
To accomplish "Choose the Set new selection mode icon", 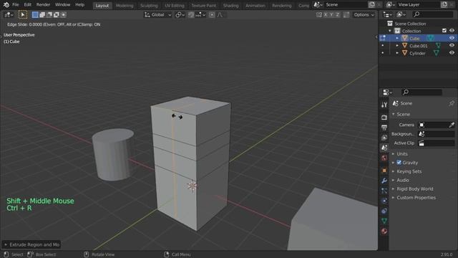I will [x=35, y=14].
